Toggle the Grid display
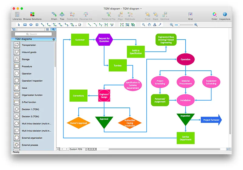This screenshot has width=243, height=170. 190,16
